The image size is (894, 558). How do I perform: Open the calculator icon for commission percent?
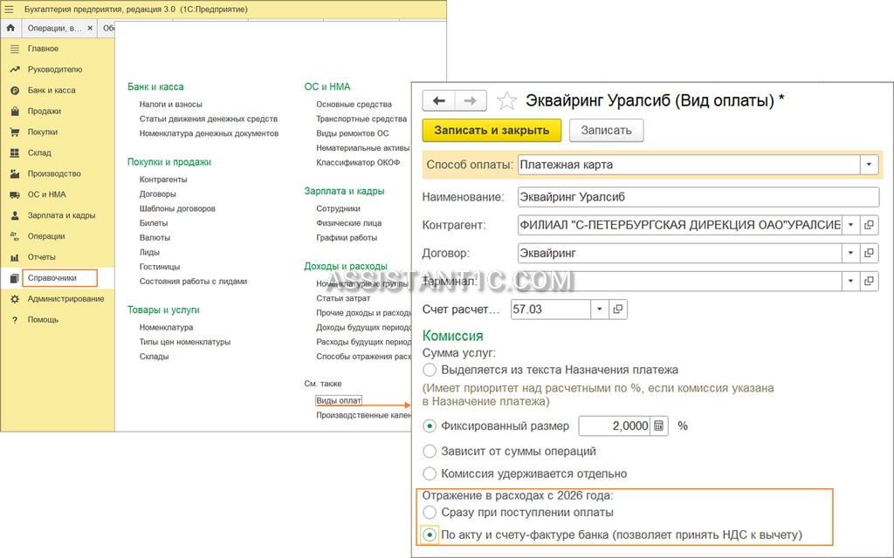tap(658, 425)
